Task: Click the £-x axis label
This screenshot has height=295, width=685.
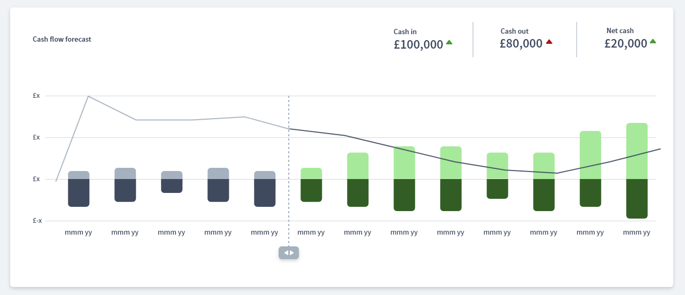Action: tap(37, 220)
